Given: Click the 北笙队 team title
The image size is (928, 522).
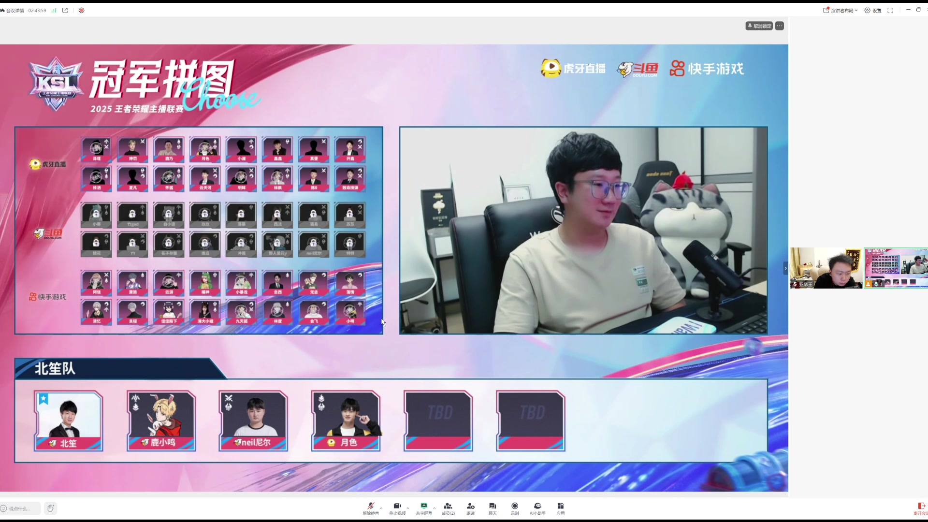Looking at the screenshot, I should [55, 369].
